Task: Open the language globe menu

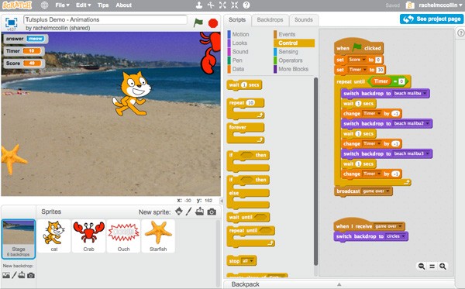Action: (44, 5)
